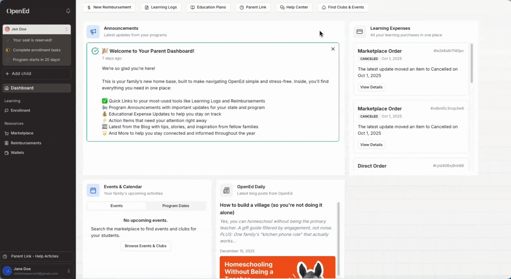Switch to the Program Dates tab
511x279 pixels.
point(175,206)
